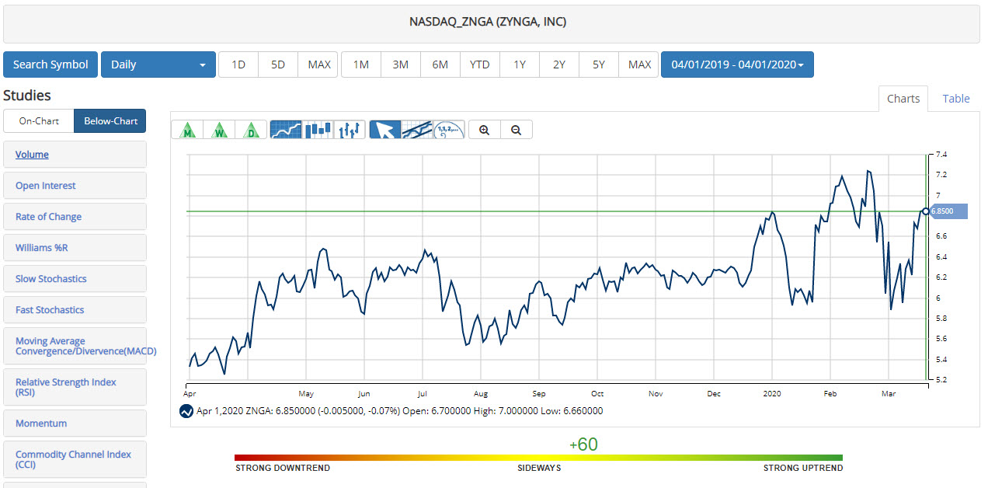Select the trend line drawing tool
988x488 pixels.
click(417, 130)
